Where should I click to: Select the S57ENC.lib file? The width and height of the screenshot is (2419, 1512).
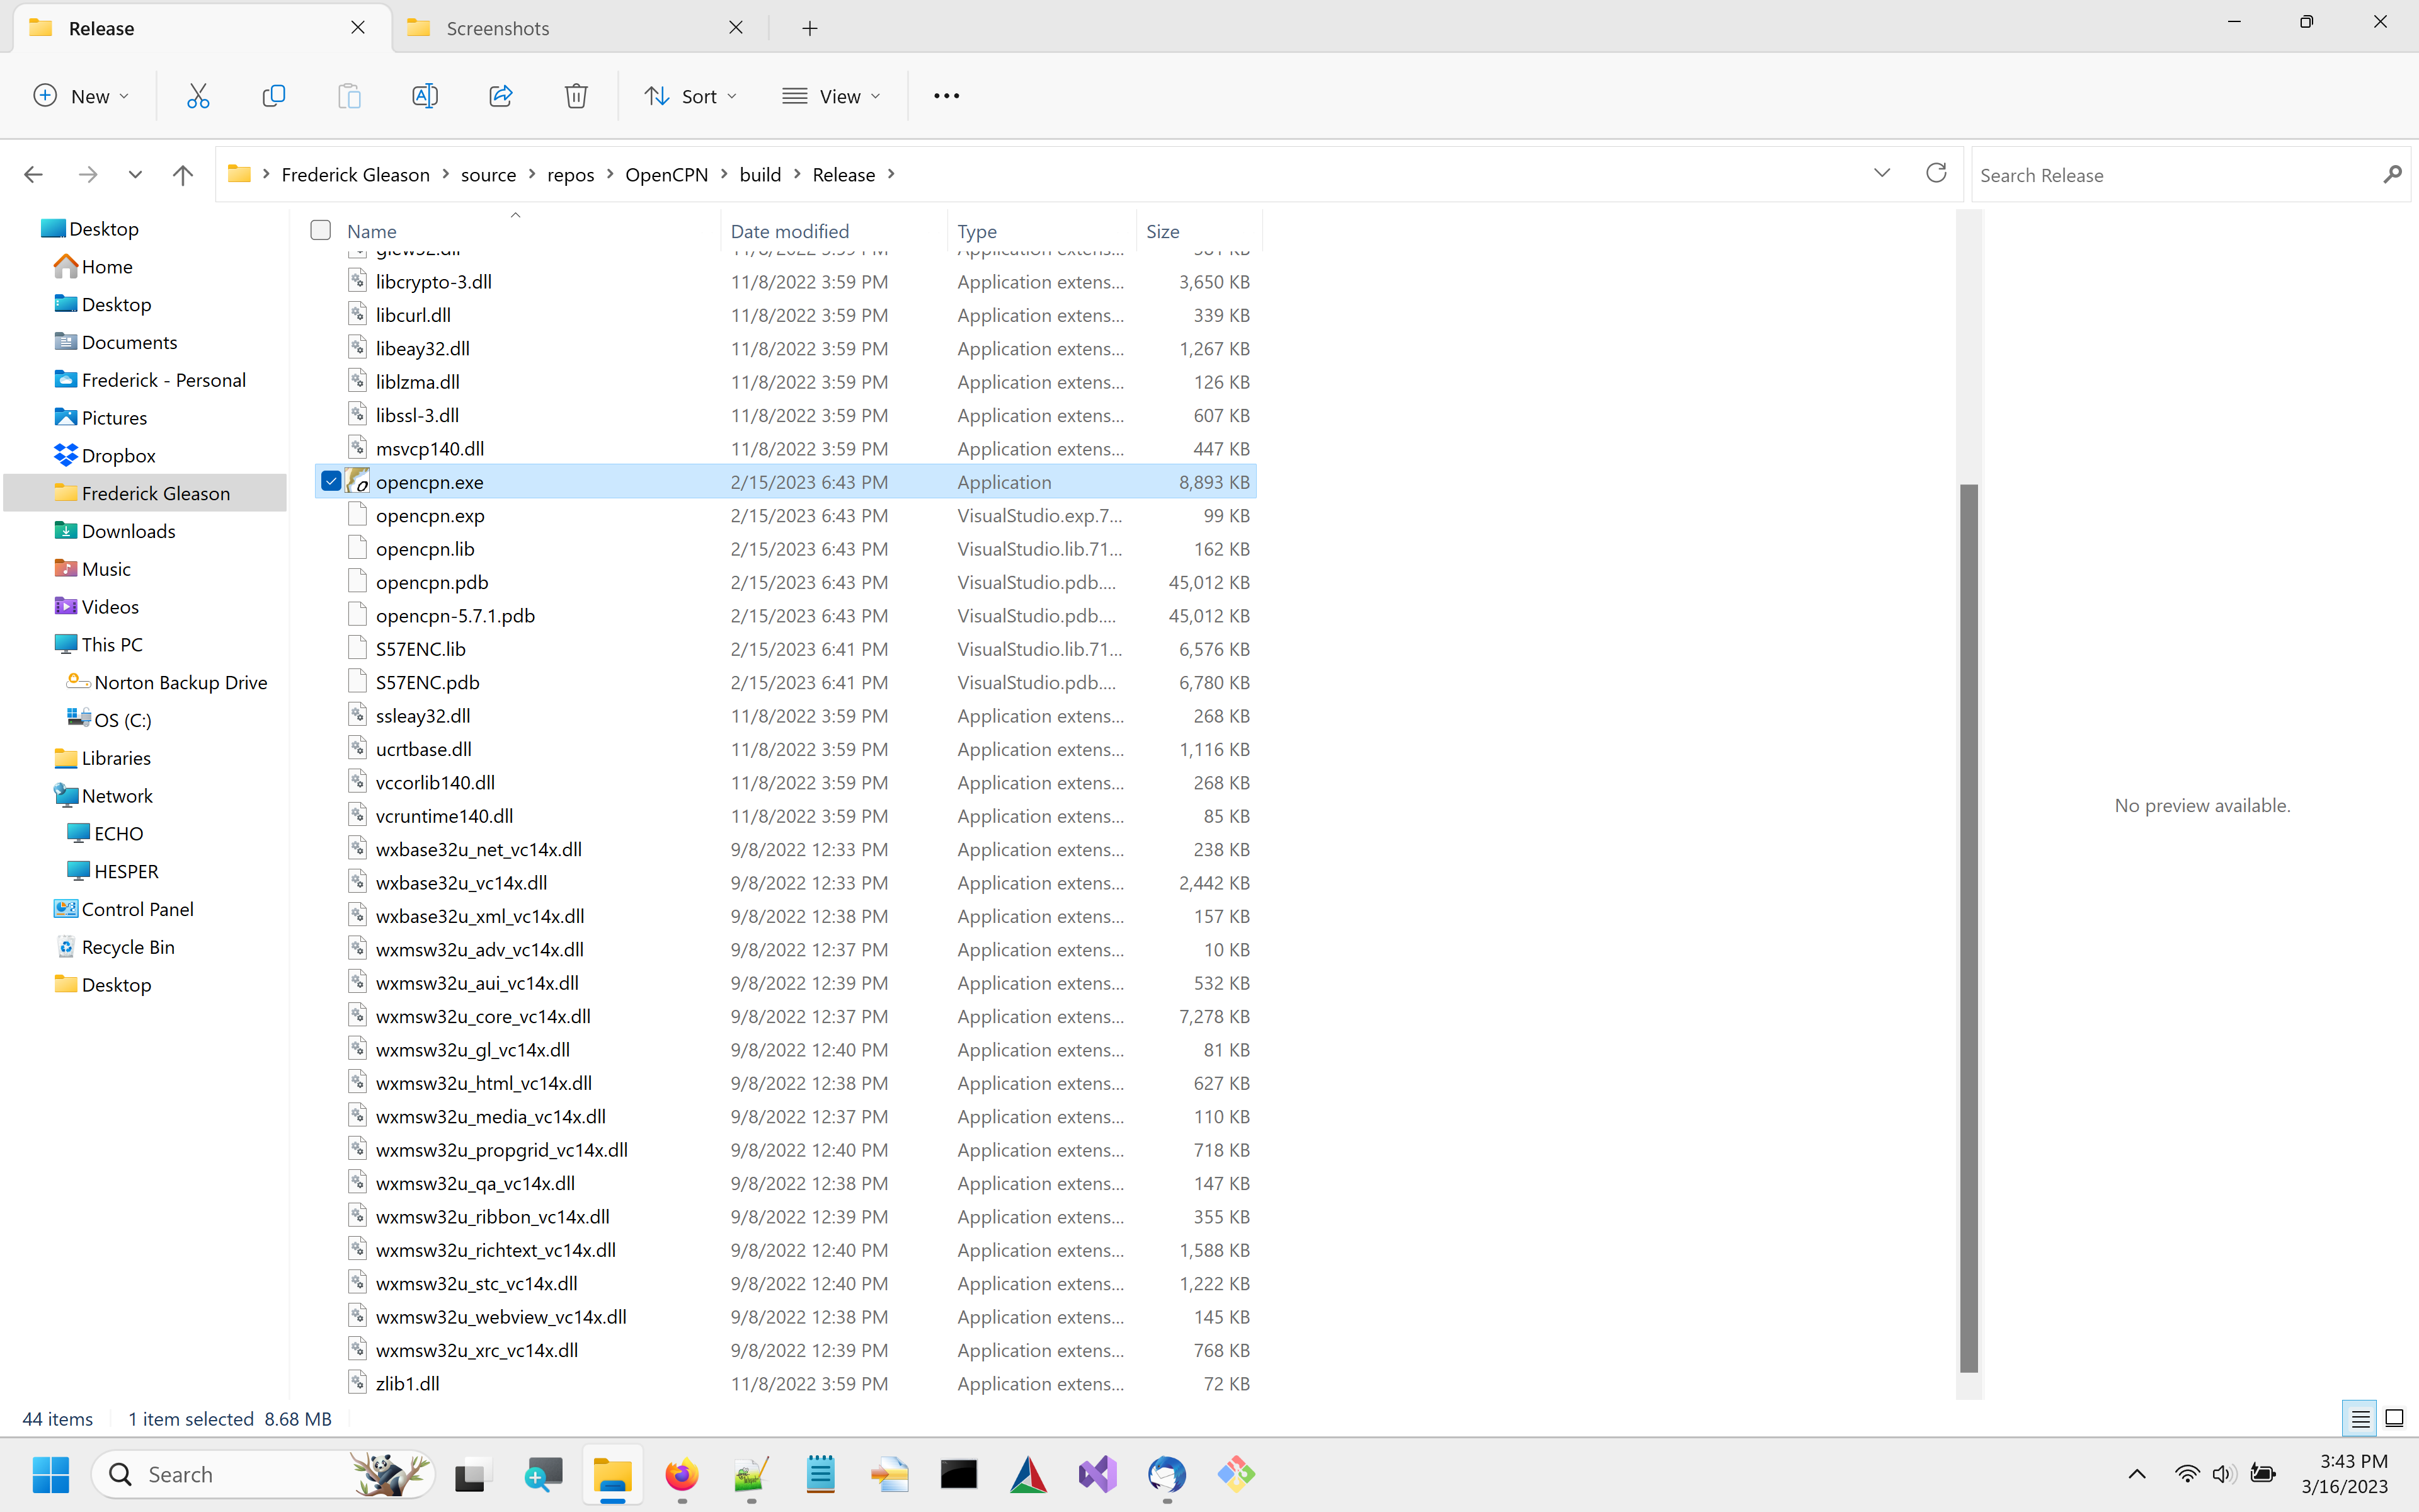tap(421, 649)
